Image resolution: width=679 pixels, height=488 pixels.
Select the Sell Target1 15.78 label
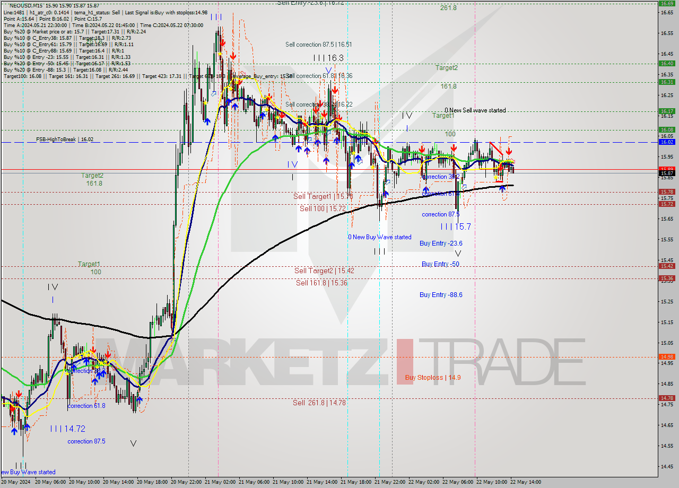(324, 197)
